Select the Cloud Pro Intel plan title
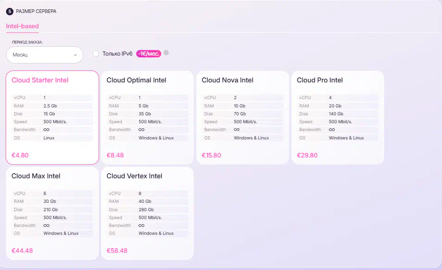Viewport: 442px width, 270px height. click(x=320, y=80)
